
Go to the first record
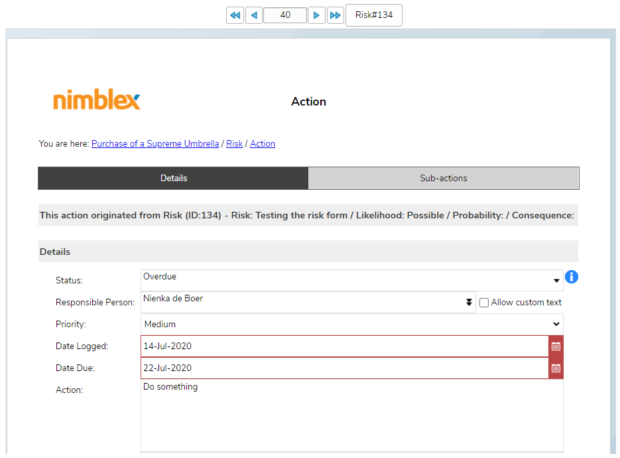tap(235, 15)
